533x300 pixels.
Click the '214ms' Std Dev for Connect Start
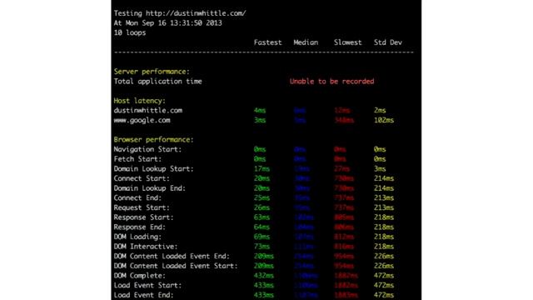point(384,178)
